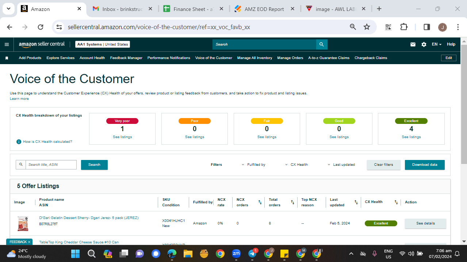This screenshot has width=467, height=262.
Task: Open TableTop King Cheddar Cheese Sauce link
Action: [x=79, y=242]
